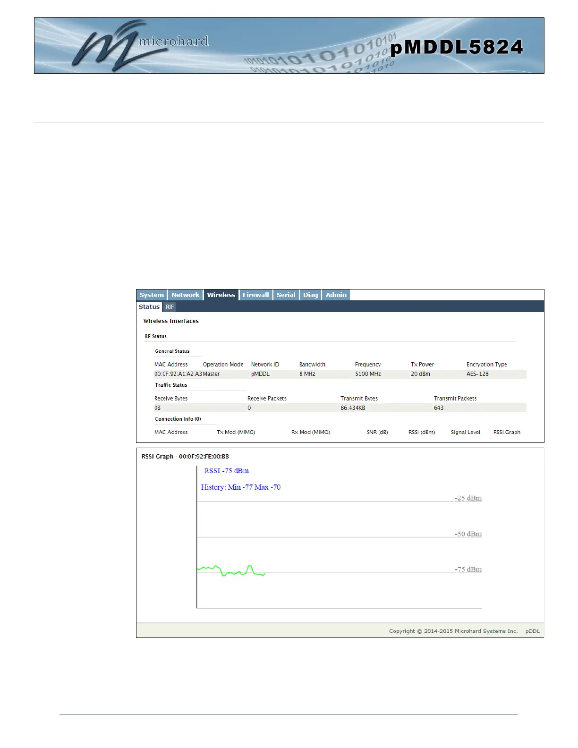Open the System tab

[152, 295]
